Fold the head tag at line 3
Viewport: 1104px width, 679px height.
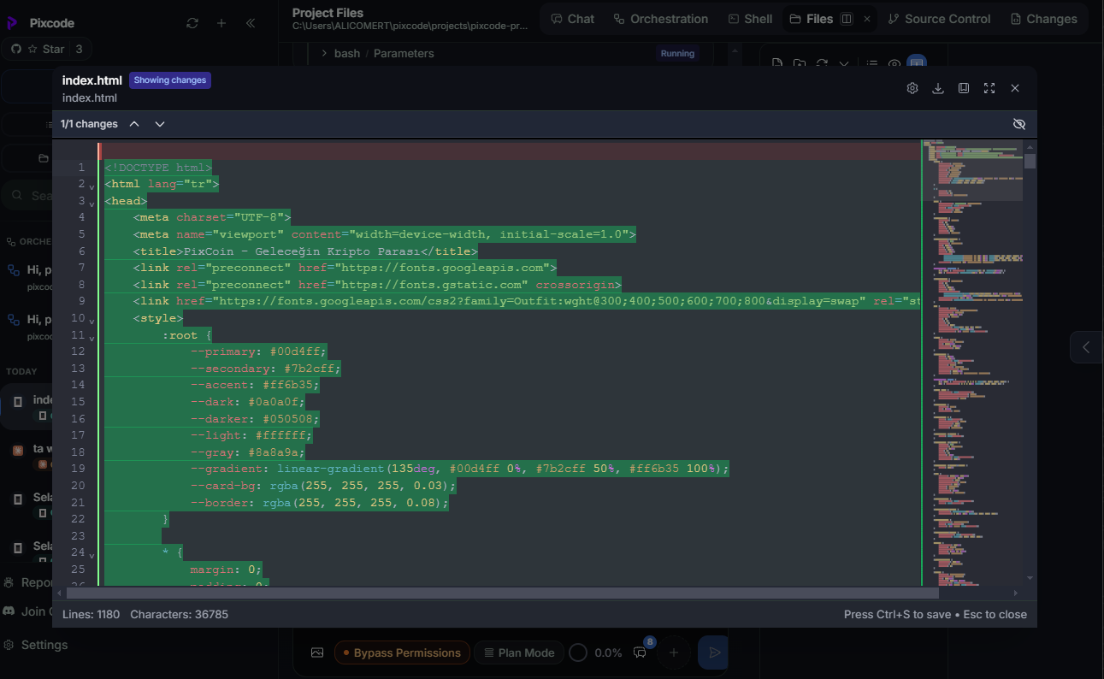92,203
